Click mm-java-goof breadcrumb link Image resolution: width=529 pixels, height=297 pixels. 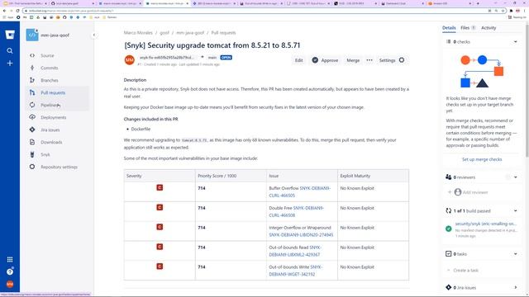(190, 33)
